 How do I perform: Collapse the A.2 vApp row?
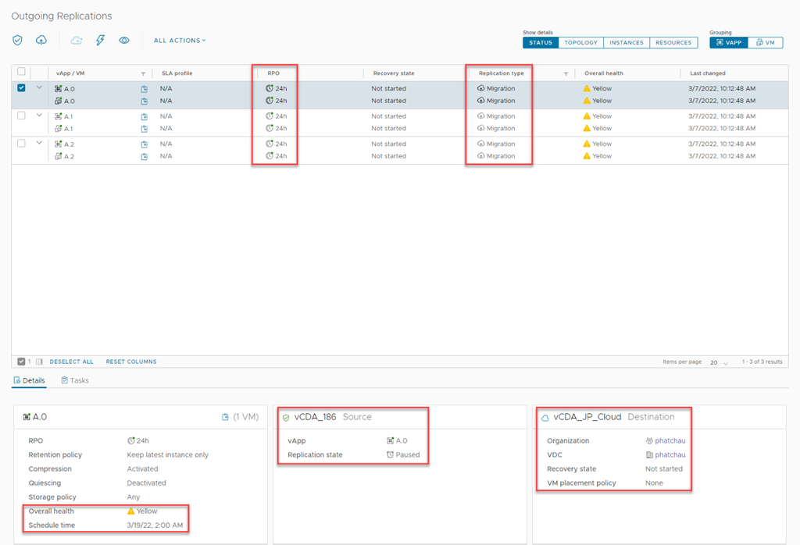pyautogui.click(x=39, y=143)
